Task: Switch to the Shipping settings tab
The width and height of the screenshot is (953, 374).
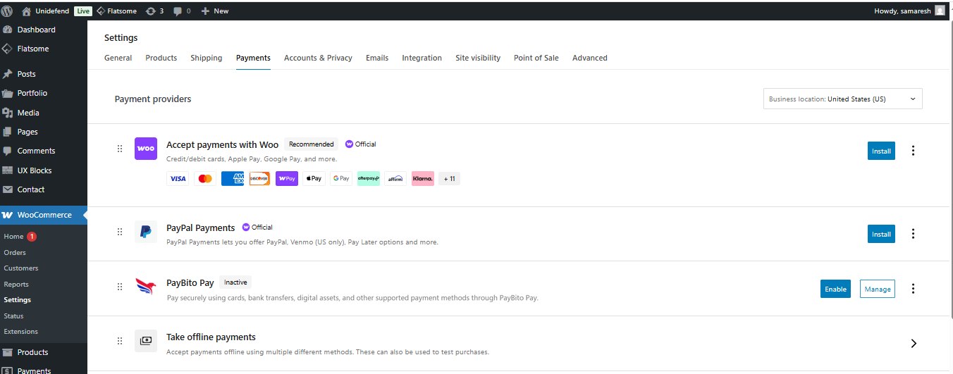Action: [207, 58]
